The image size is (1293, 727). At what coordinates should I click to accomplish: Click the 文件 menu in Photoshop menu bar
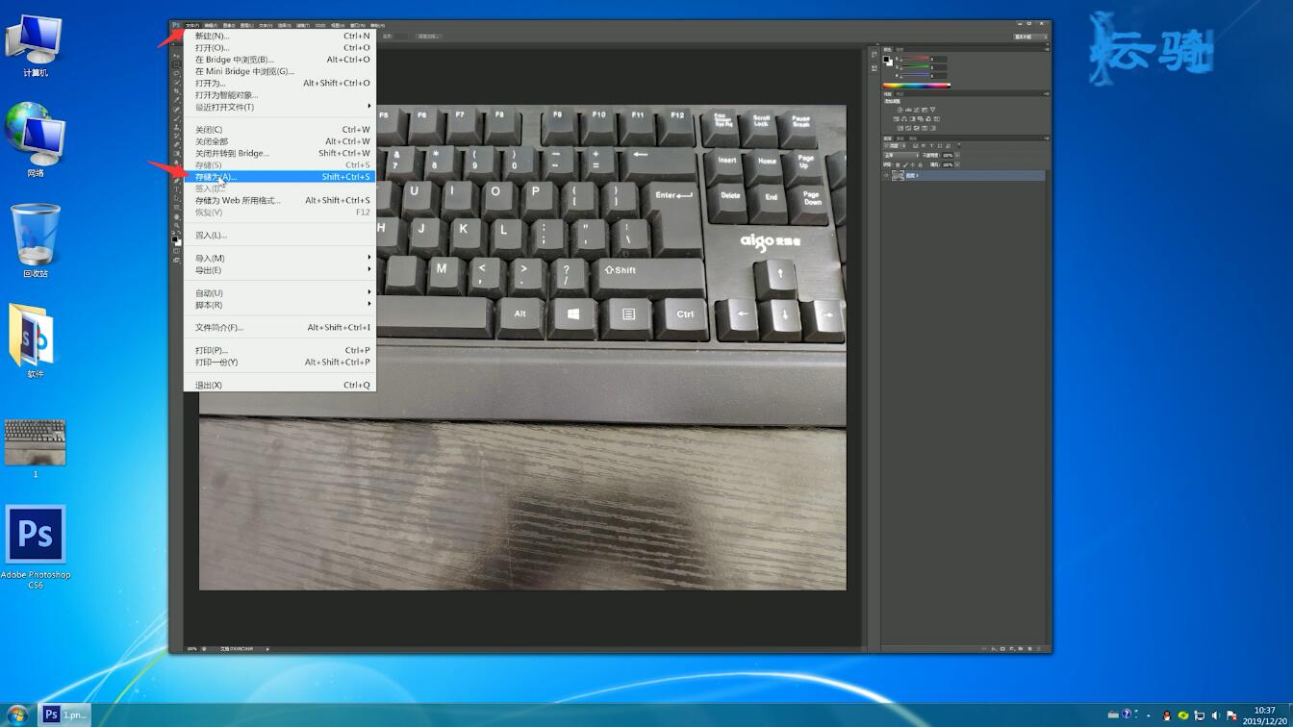point(192,25)
